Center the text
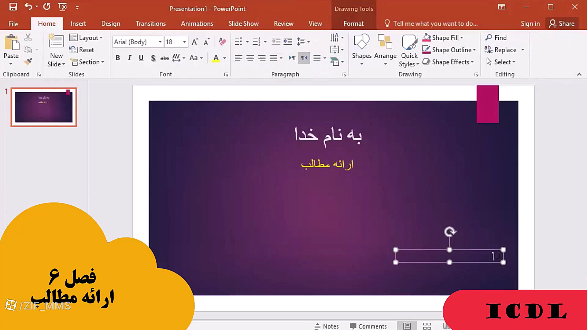Screen dimensions: 587x330 (250, 58)
